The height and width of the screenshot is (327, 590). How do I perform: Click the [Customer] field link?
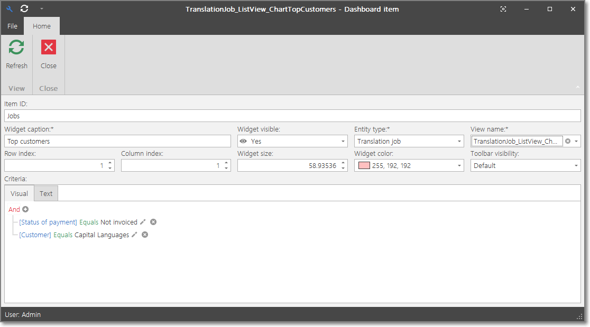35,235
